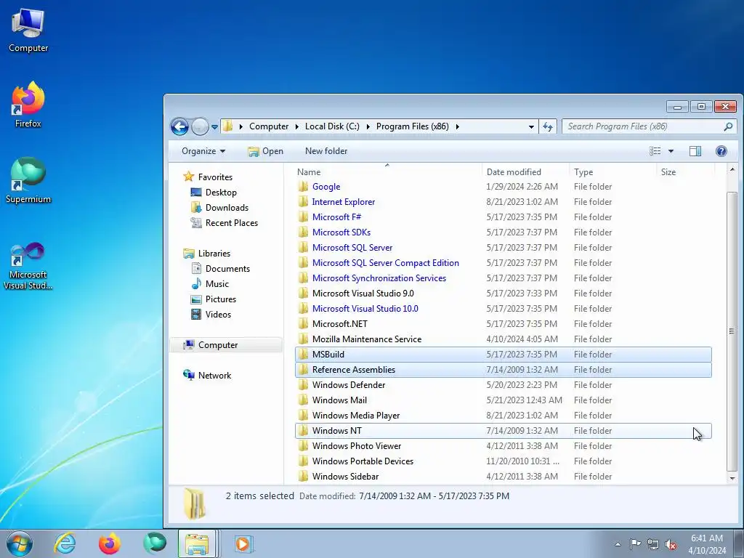Open Recent Places in navigation pane
Screen dimensions: 744x558
point(232,222)
